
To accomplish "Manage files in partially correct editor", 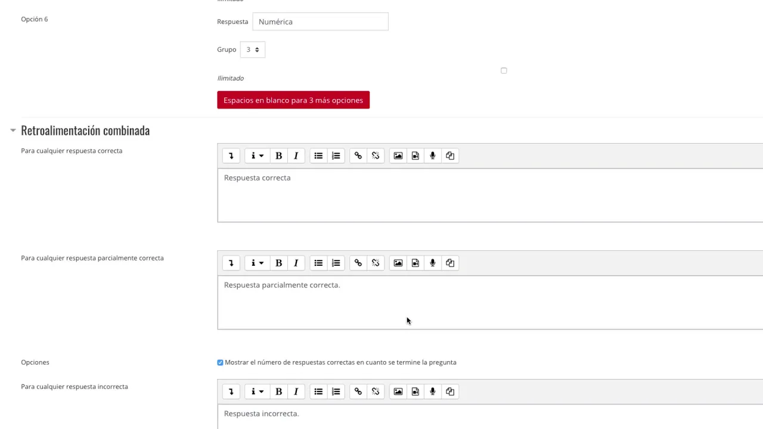I will tap(450, 263).
